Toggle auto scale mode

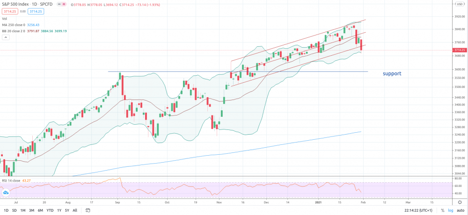click(x=460, y=210)
